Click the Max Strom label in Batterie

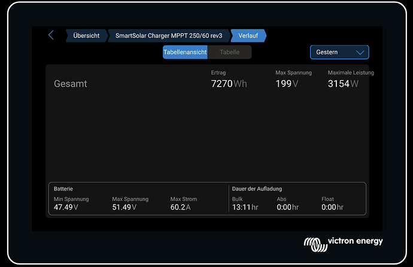click(x=184, y=199)
